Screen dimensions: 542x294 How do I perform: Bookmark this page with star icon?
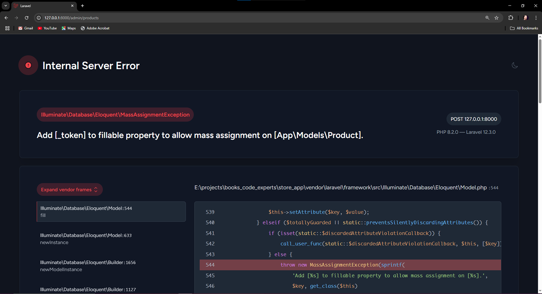[x=496, y=18]
